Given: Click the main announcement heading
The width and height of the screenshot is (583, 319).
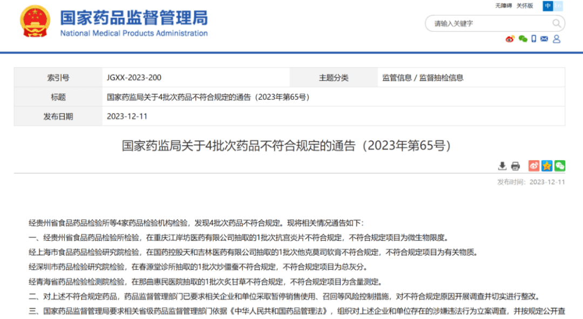Looking at the screenshot, I should coord(287,145).
